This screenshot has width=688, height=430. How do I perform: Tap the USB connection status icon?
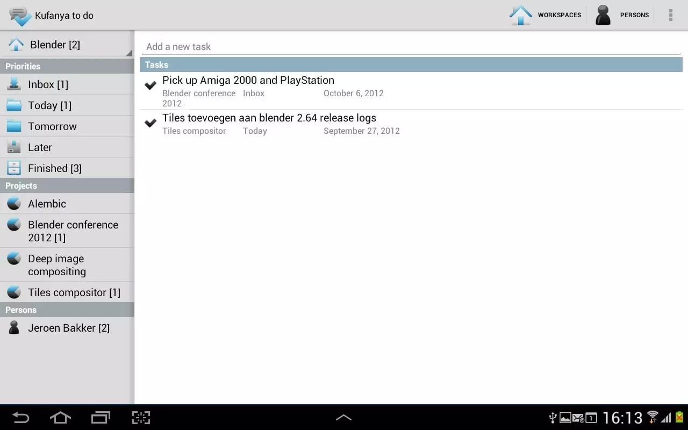(x=552, y=418)
